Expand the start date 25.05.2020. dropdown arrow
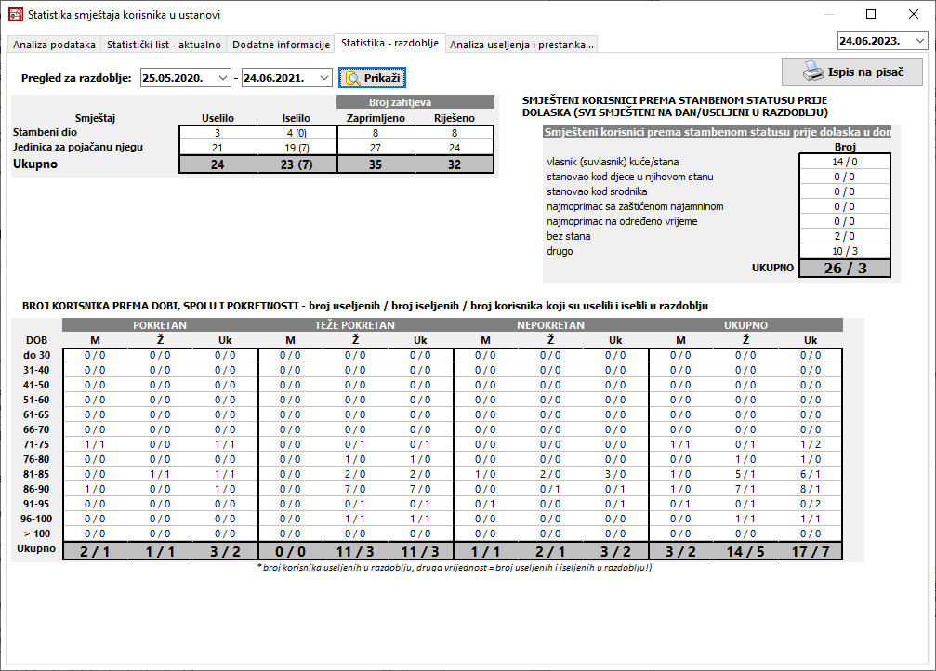 [223, 79]
